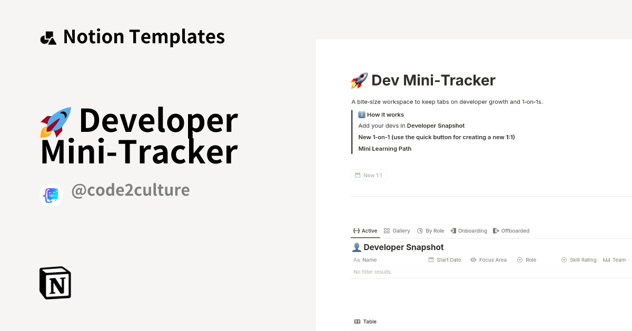Click the person icon beside Developer Snapshot
The height and width of the screenshot is (331, 632).
(356, 247)
